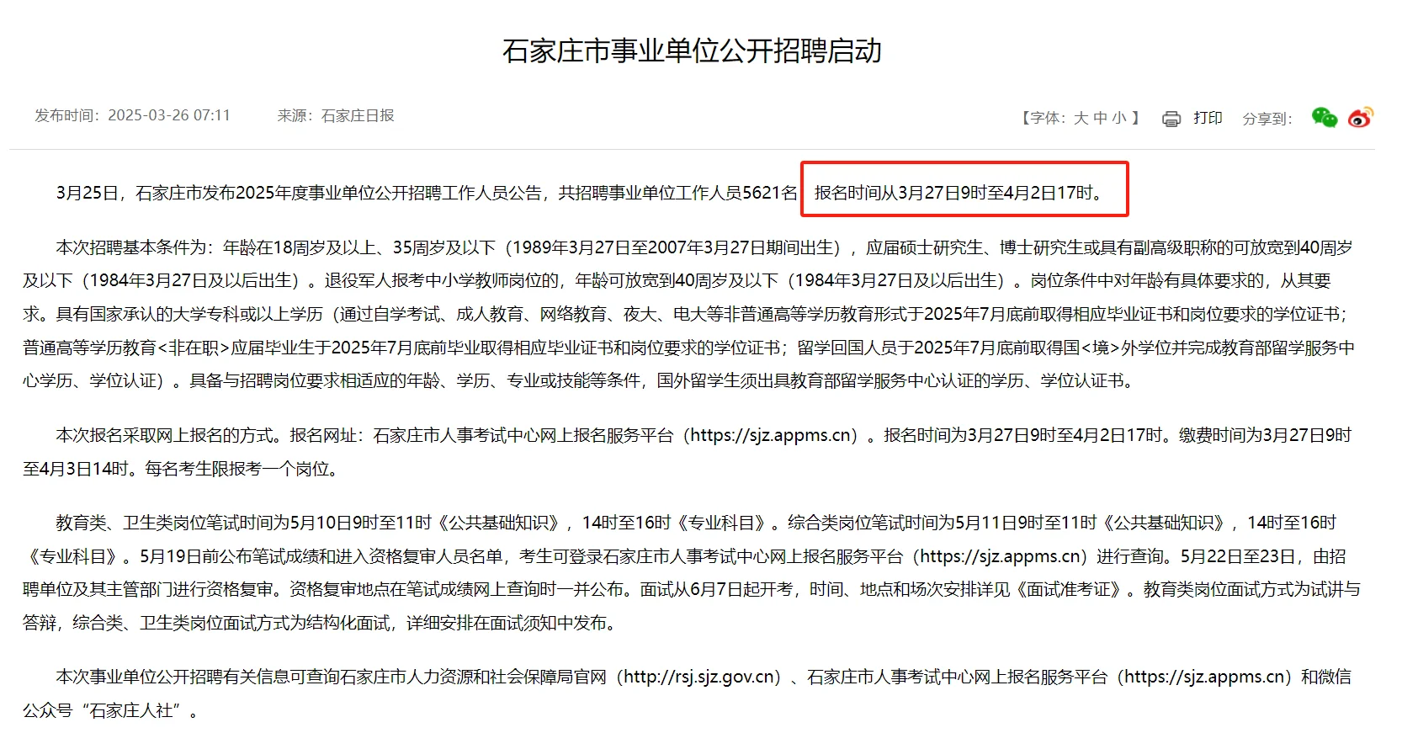This screenshot has width=1402, height=749.
Task: Share article to Weibo
Action: pos(1361,118)
